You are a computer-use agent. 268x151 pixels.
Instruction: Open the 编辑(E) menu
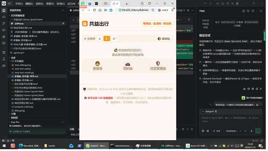click(x=29, y=3)
